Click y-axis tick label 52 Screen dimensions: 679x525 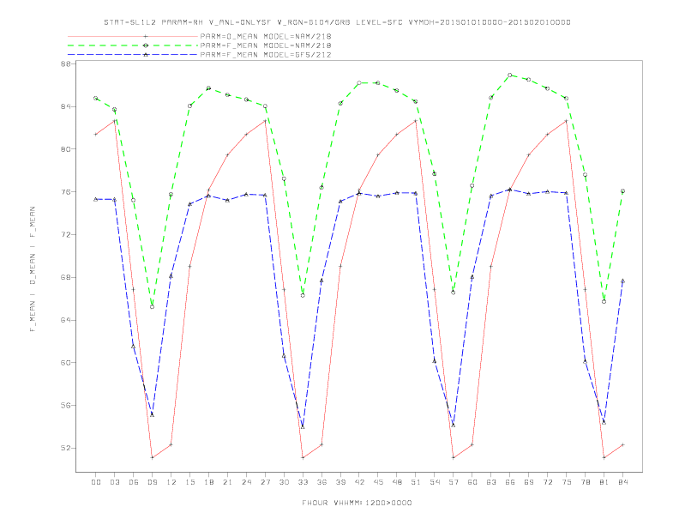(68, 448)
